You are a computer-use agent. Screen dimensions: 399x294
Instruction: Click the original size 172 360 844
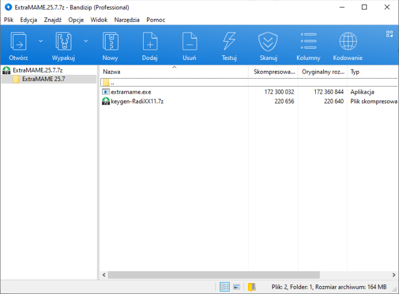coord(329,92)
